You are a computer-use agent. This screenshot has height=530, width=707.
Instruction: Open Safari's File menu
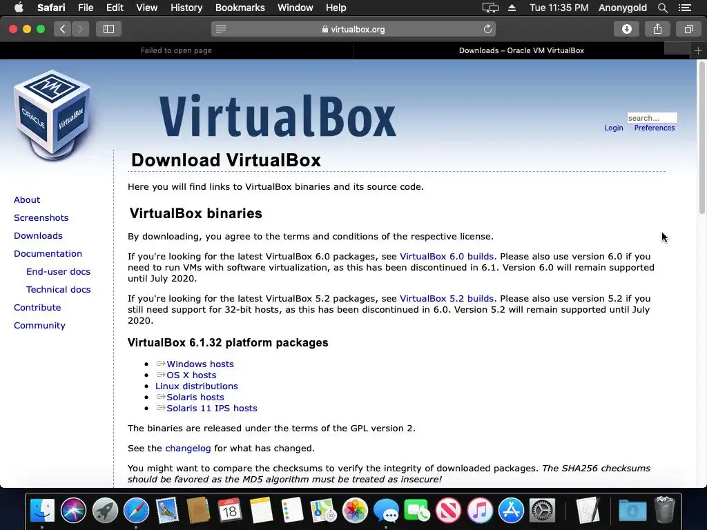85,8
